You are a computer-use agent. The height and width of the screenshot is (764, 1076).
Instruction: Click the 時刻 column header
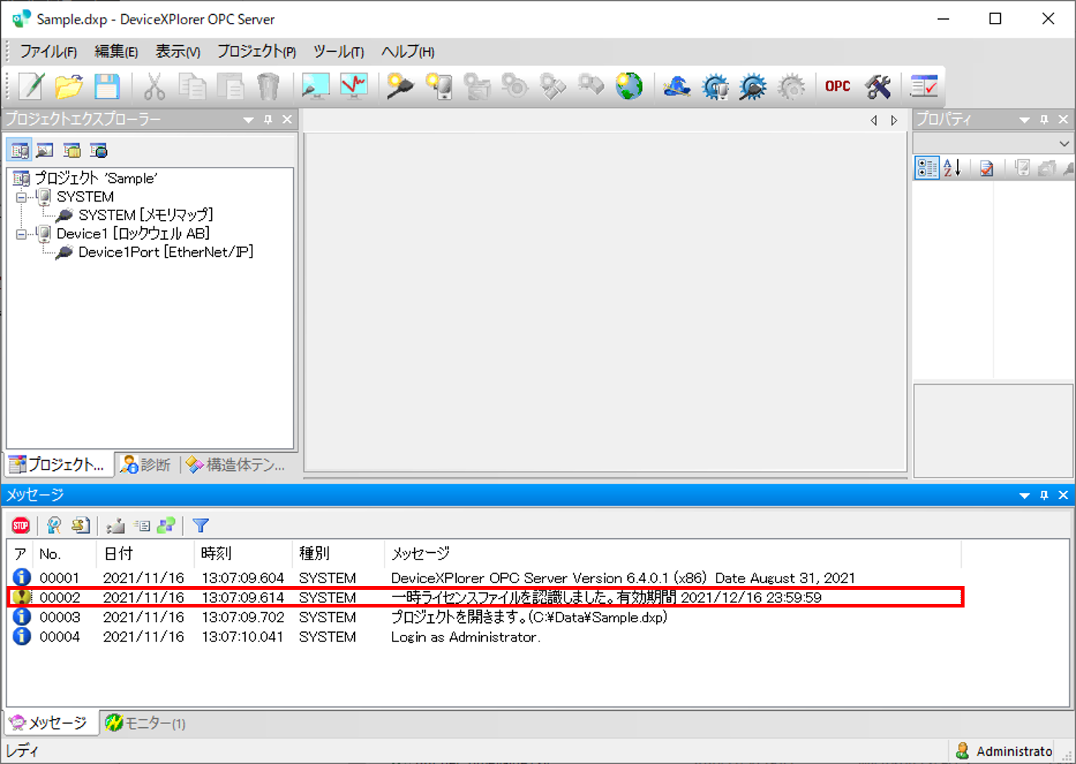point(216,554)
